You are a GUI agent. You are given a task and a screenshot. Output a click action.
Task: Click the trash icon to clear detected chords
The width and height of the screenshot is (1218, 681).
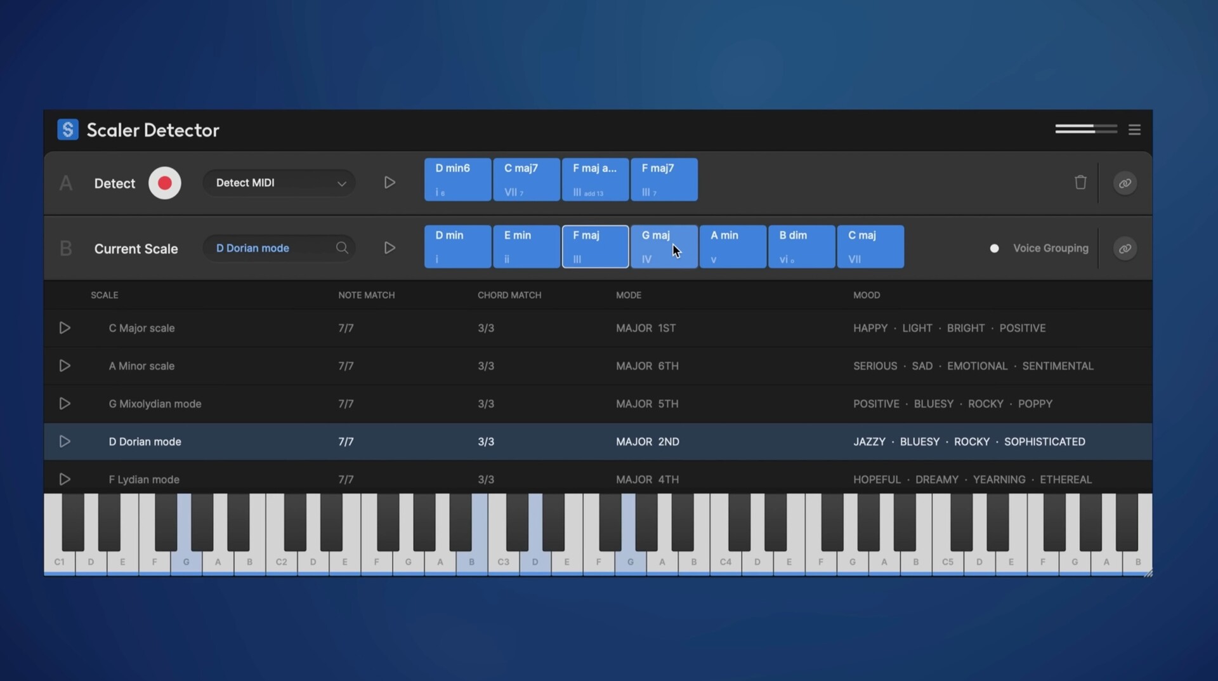pos(1080,183)
